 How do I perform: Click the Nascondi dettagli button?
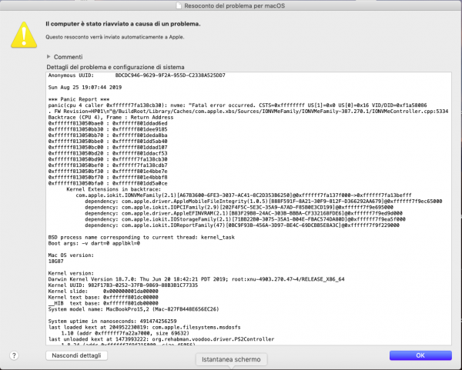coord(76,355)
